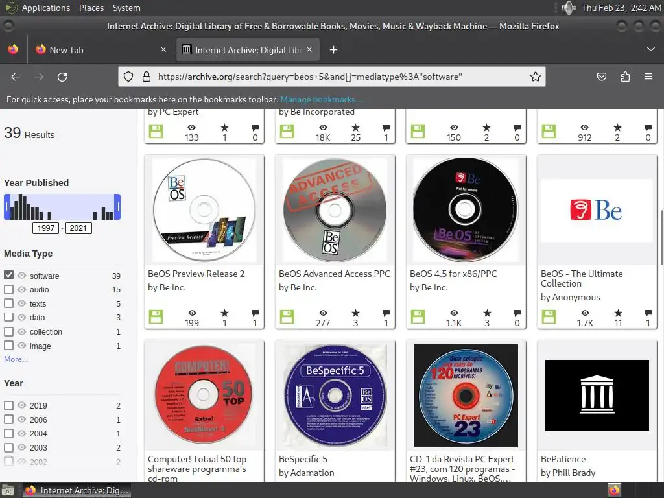Click the 1997 start year field
The width and height of the screenshot is (664, 498).
[x=46, y=228]
